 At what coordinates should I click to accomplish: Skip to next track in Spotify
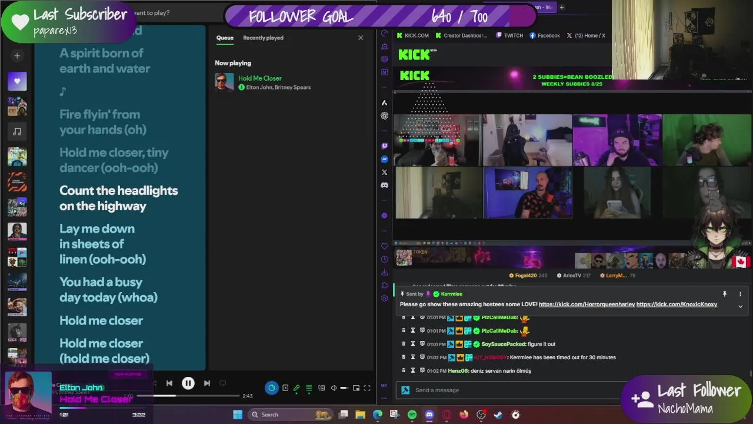click(207, 383)
